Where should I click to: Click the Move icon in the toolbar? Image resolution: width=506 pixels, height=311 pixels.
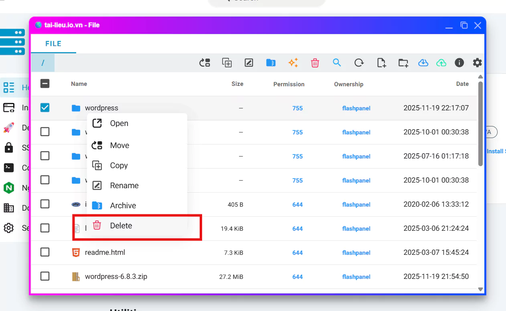click(x=205, y=63)
